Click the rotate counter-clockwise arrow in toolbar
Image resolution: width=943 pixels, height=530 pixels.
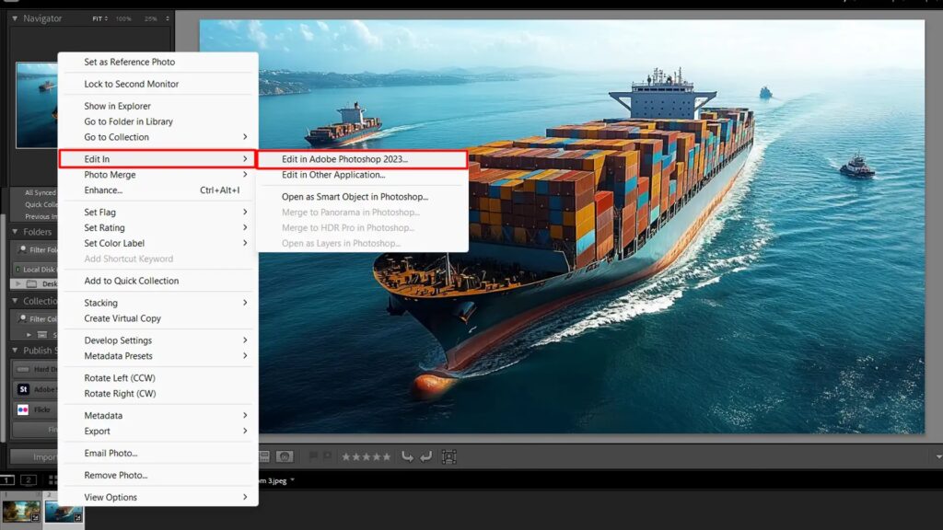[x=407, y=456]
